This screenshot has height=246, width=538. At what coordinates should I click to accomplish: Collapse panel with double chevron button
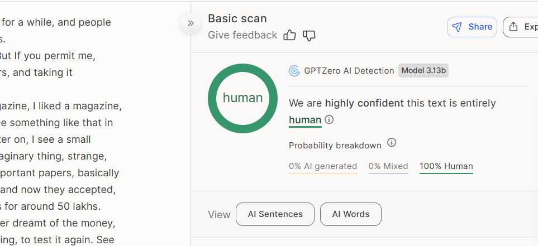pyautogui.click(x=191, y=23)
